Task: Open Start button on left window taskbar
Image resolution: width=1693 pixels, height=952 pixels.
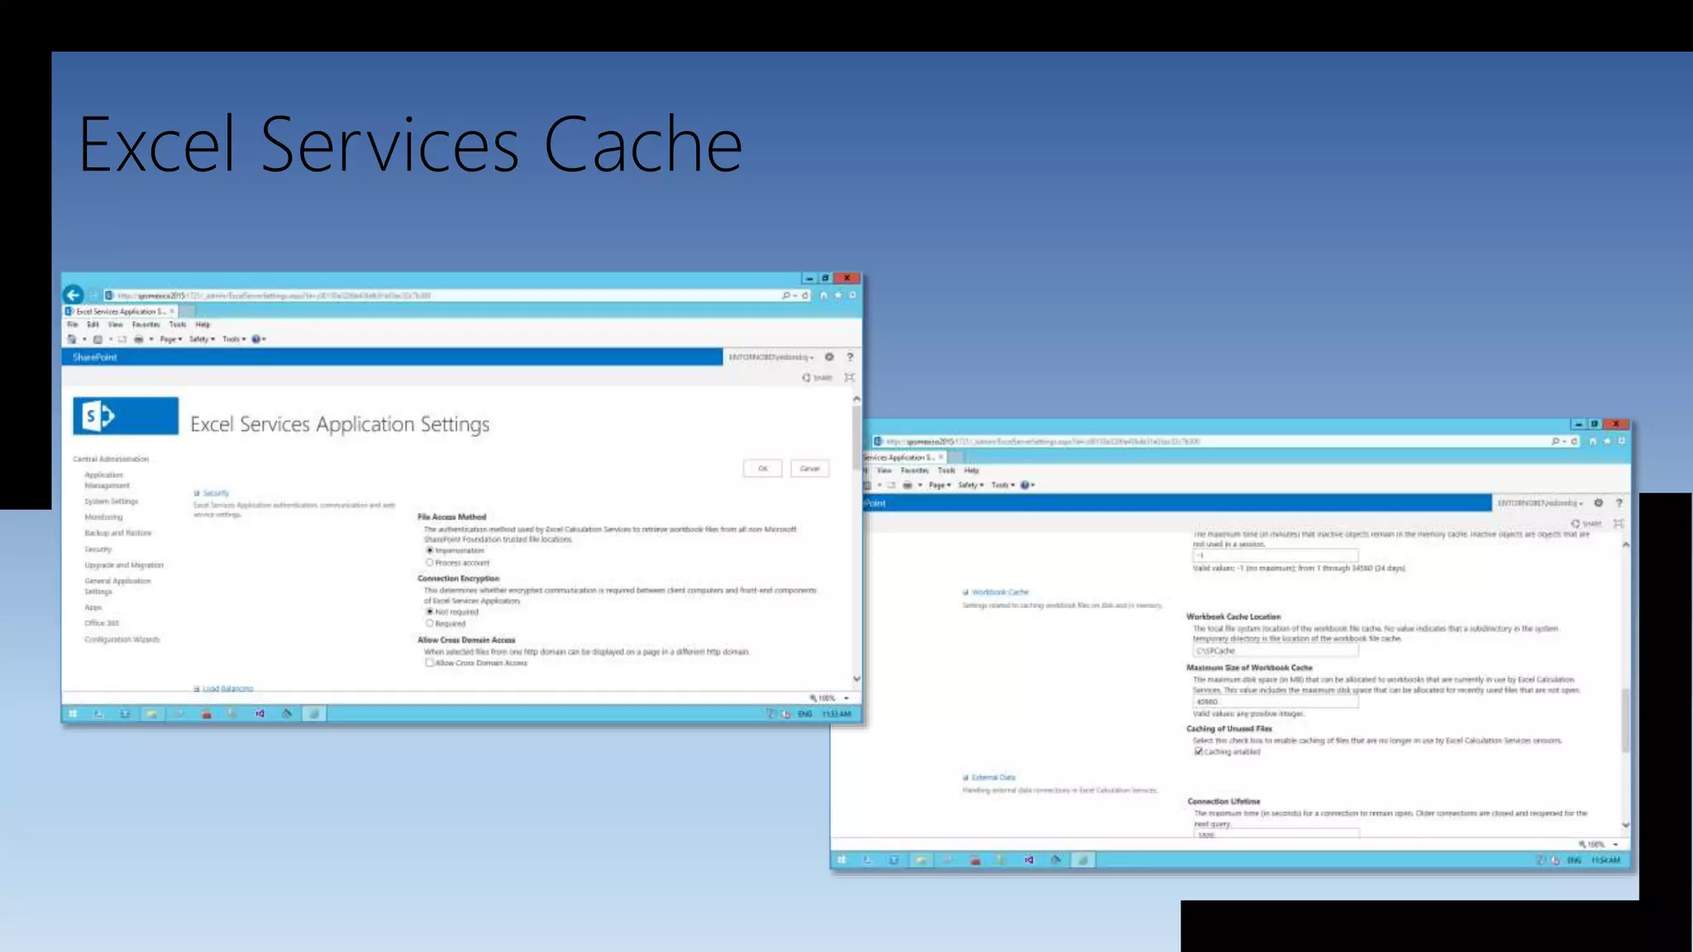Action: [x=73, y=714]
